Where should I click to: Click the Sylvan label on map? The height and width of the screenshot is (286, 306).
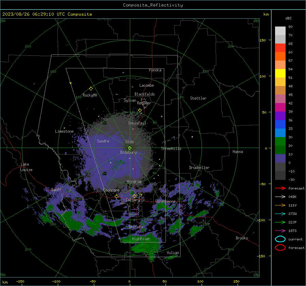130,100
